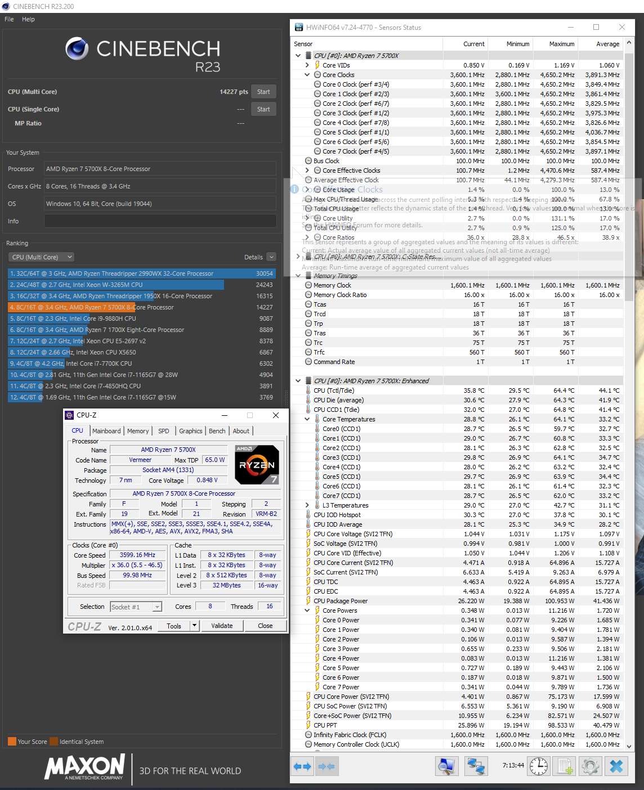The width and height of the screenshot is (644, 790).
Task: Click Cinebench Info input field
Action: coord(160,221)
